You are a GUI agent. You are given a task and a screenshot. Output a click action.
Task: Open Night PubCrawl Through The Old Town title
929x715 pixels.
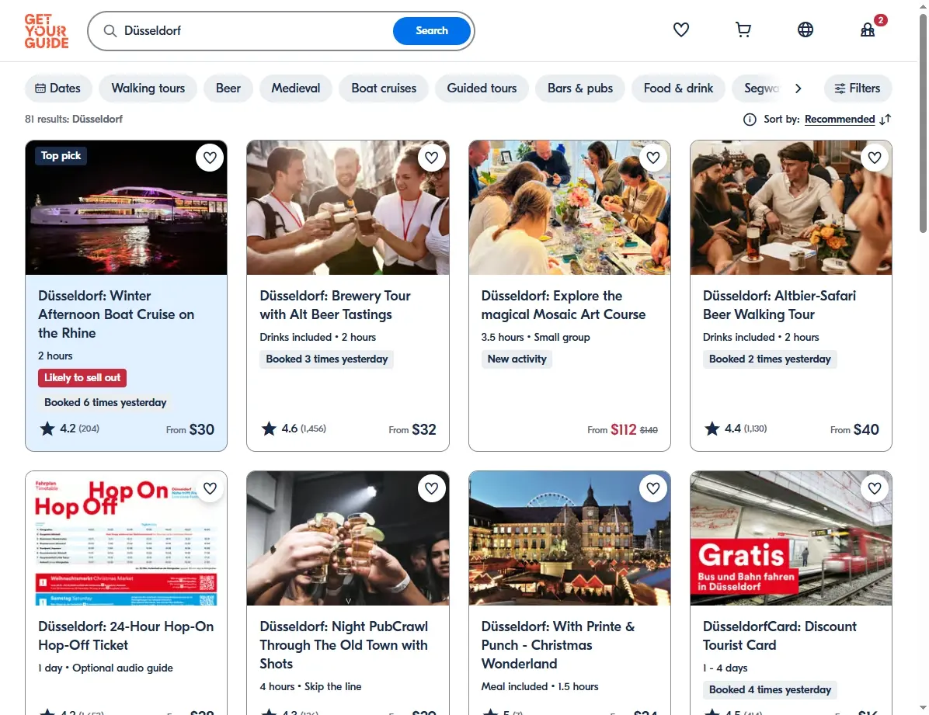point(343,645)
